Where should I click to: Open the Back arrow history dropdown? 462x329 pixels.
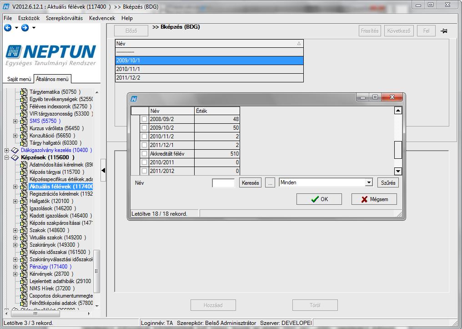click(16, 28)
